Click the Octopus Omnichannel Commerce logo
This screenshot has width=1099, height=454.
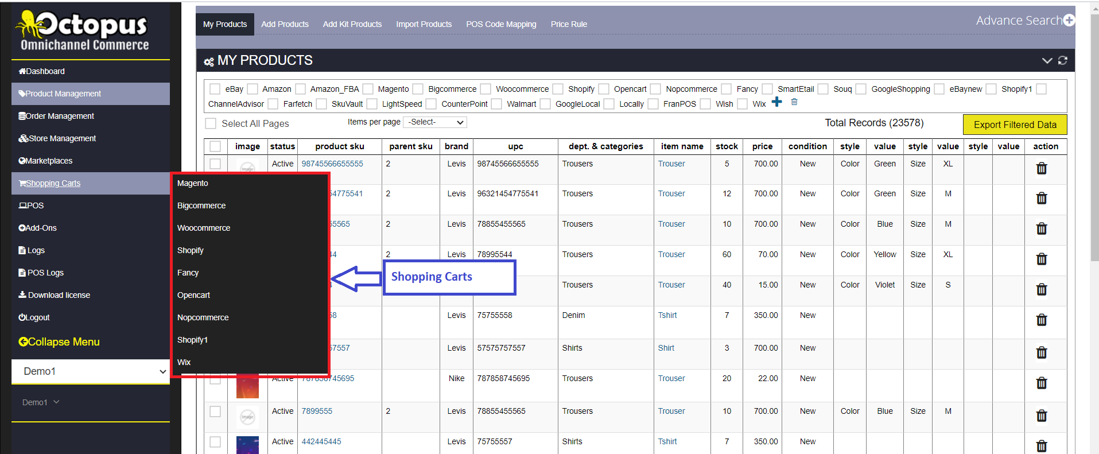[84, 30]
